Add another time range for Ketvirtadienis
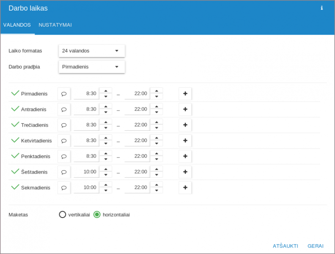 coord(185,141)
